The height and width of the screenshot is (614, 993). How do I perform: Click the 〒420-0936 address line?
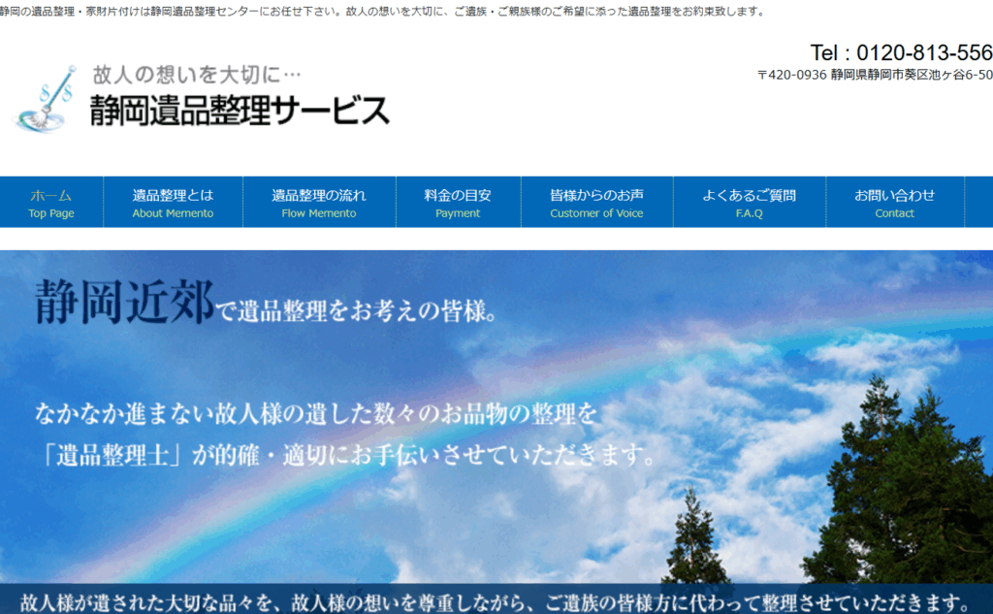(875, 75)
